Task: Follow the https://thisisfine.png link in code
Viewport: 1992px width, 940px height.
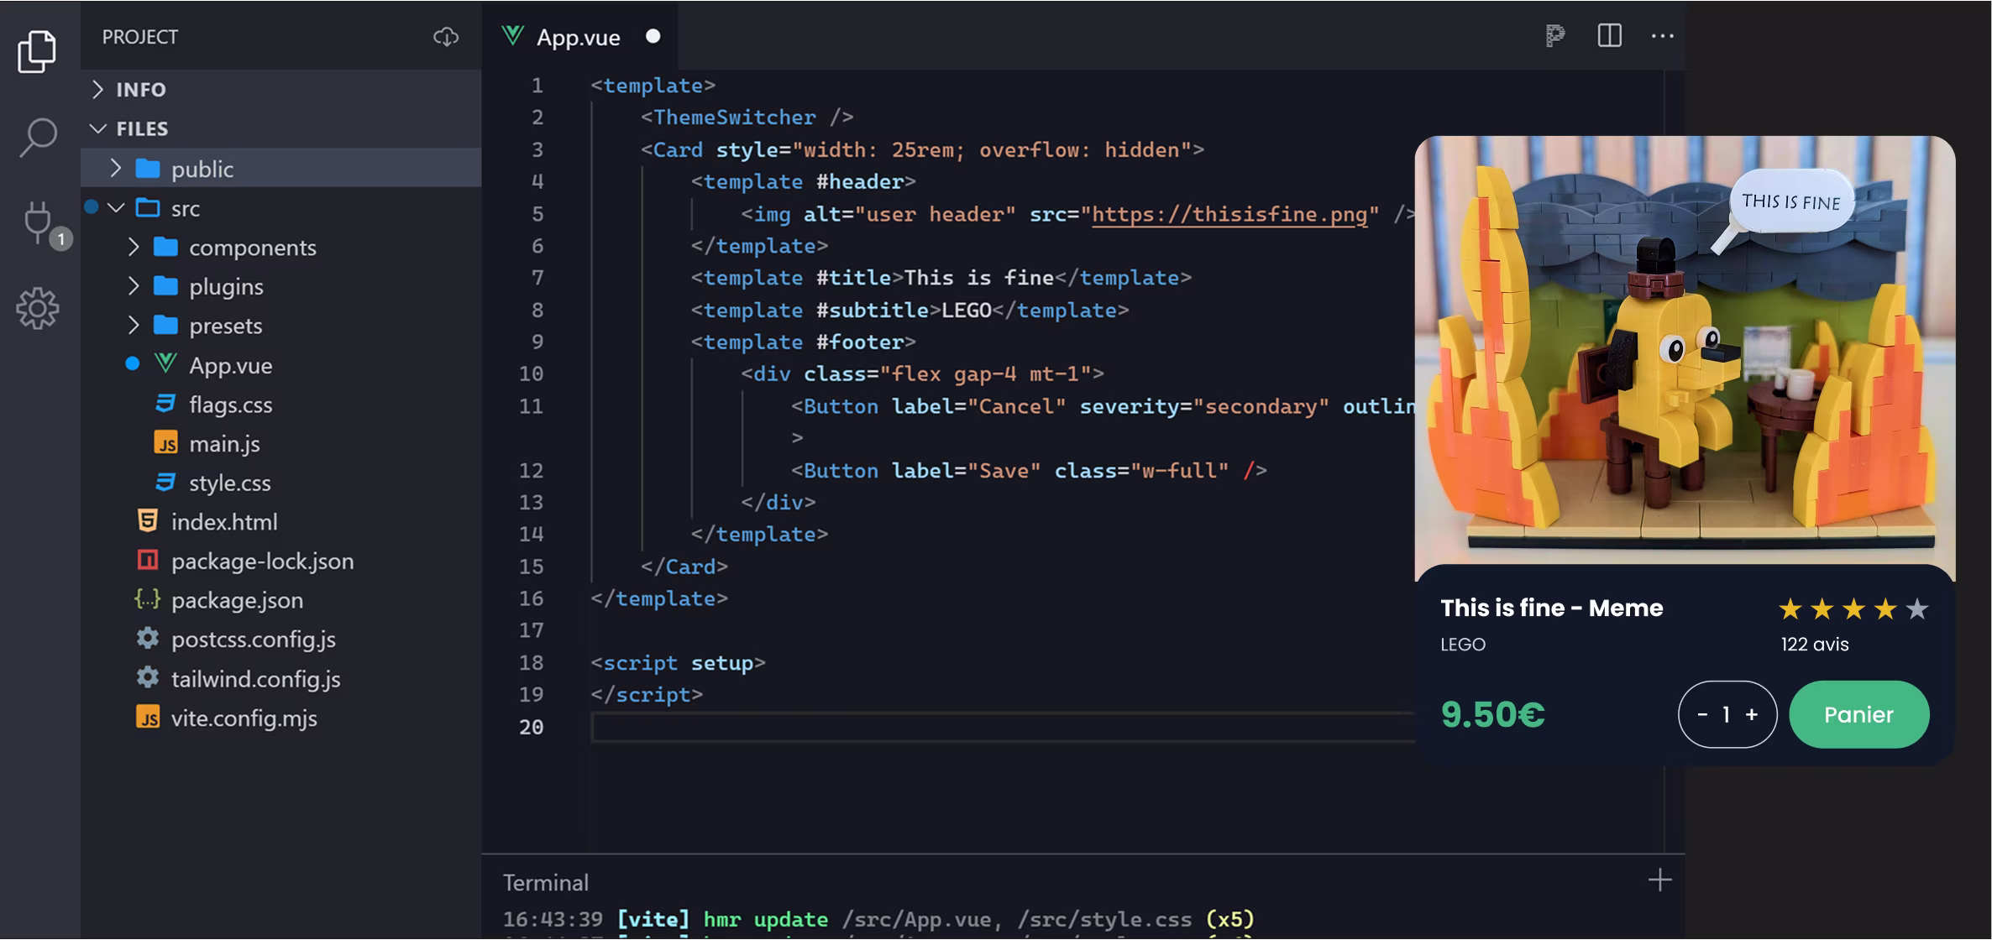Action: 1229,215
